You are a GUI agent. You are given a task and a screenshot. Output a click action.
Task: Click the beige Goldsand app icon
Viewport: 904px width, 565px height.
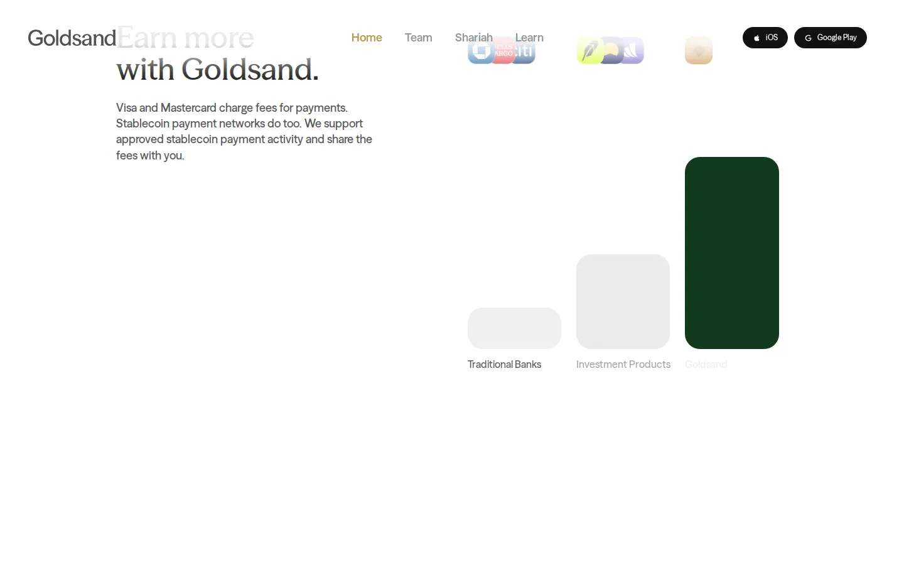[x=699, y=50]
